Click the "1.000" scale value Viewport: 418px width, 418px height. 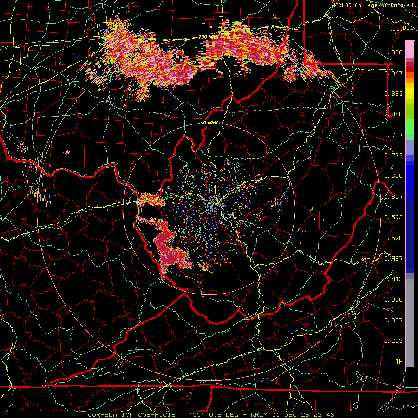[x=393, y=52]
